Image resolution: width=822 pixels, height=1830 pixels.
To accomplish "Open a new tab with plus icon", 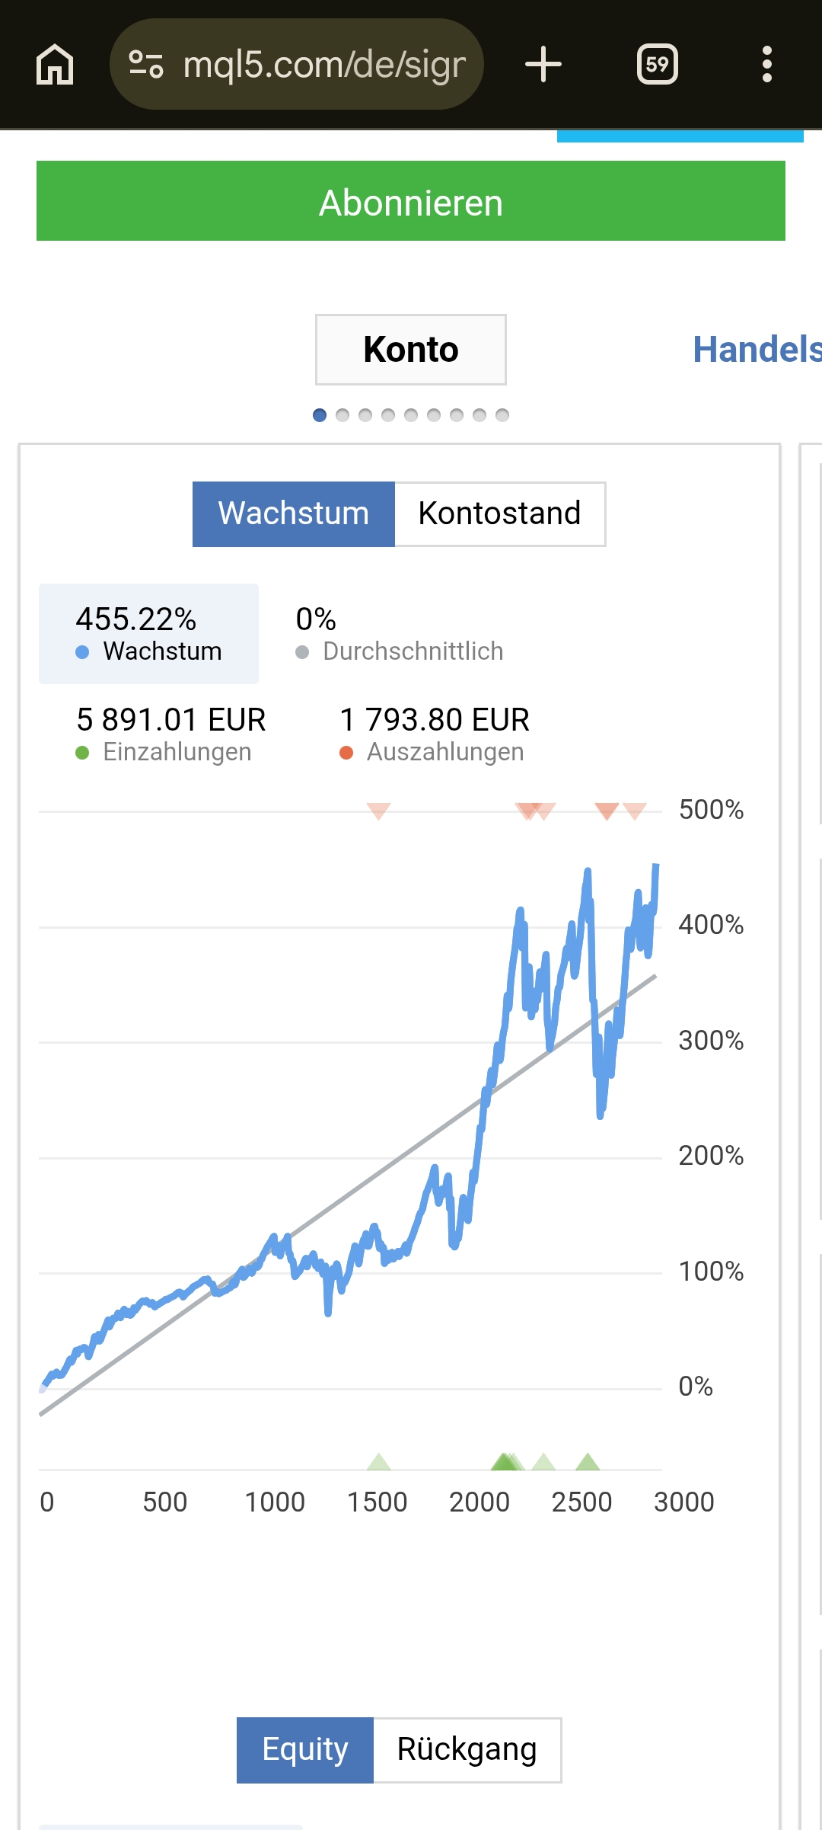I will pos(543,64).
